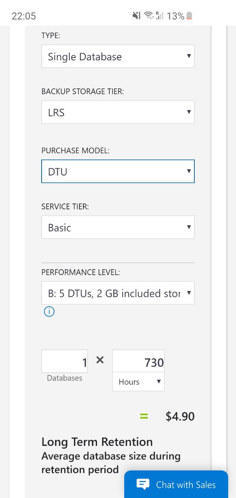Open Chat with Sales button
The image size is (236, 498).
pyautogui.click(x=176, y=484)
